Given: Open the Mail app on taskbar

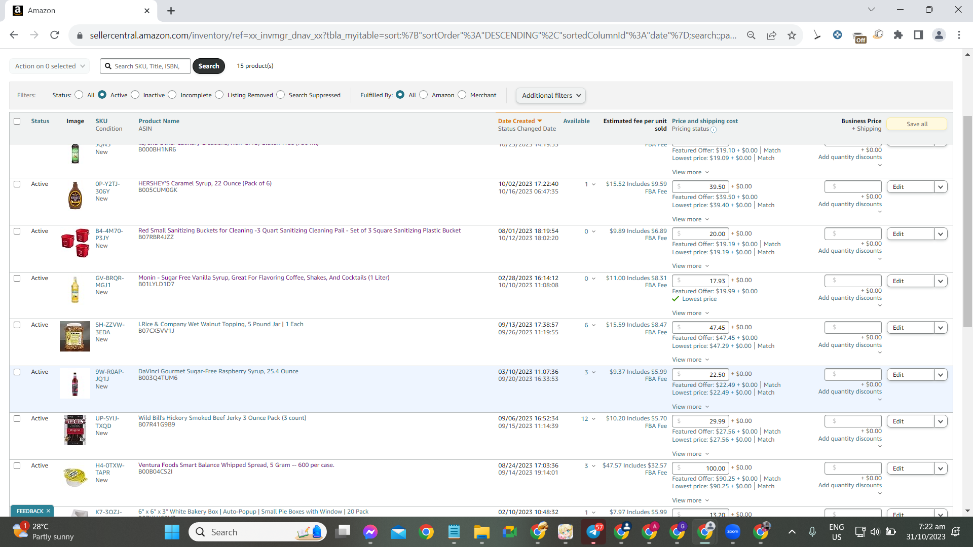Looking at the screenshot, I should 398,532.
